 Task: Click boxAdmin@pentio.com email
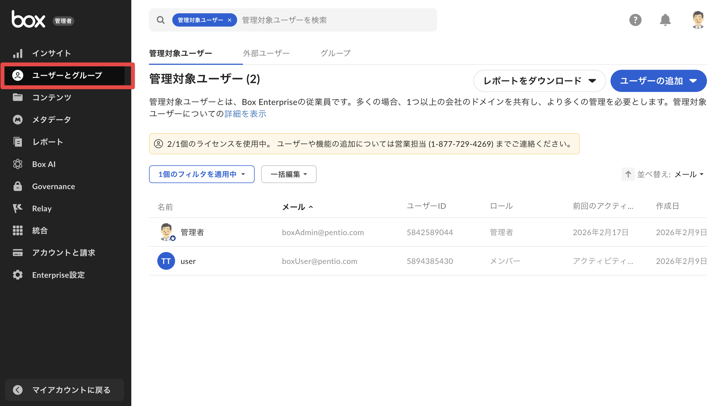click(323, 232)
